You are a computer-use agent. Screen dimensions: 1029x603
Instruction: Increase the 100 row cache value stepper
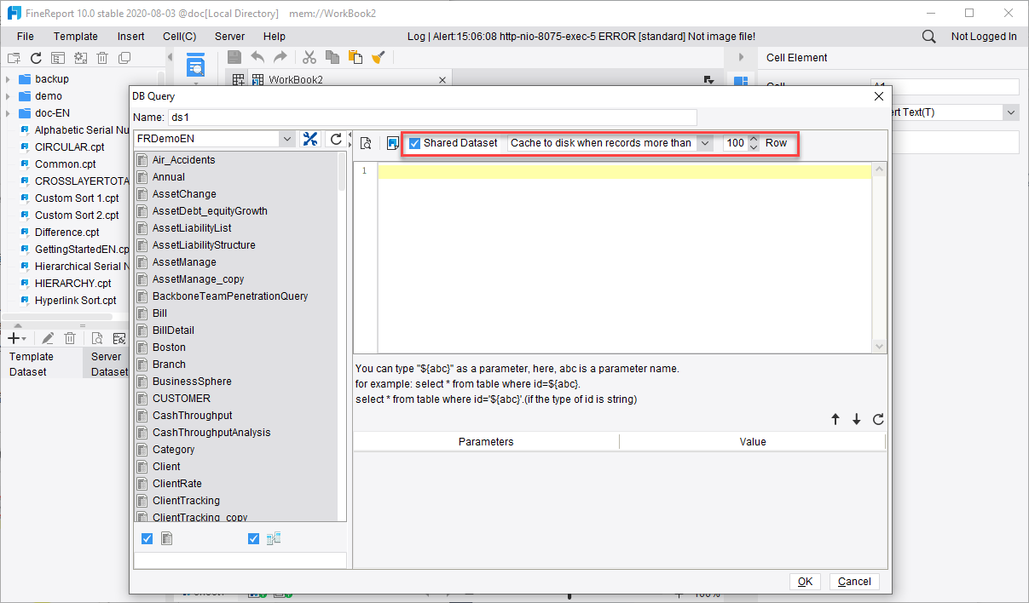click(754, 139)
